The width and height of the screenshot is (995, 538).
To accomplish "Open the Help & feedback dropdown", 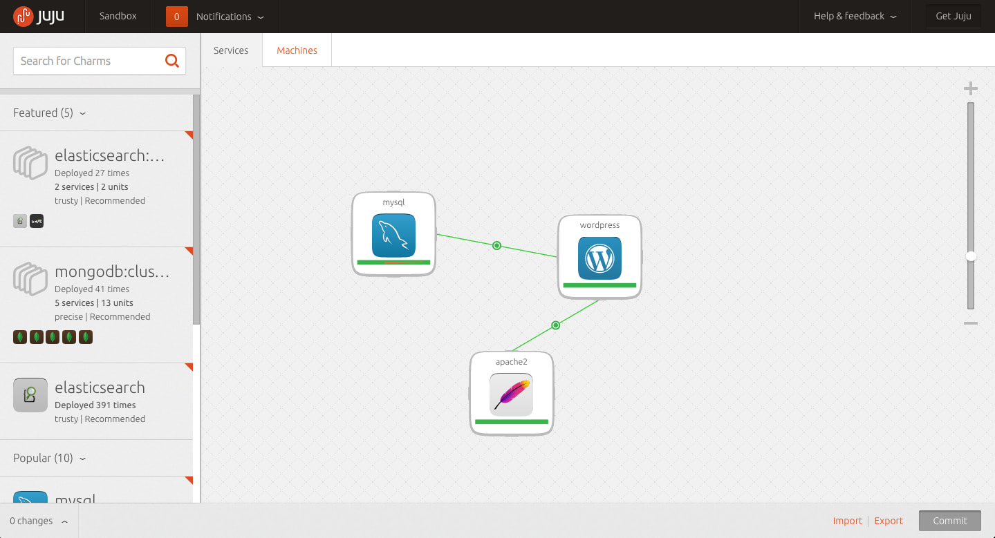I will (855, 17).
